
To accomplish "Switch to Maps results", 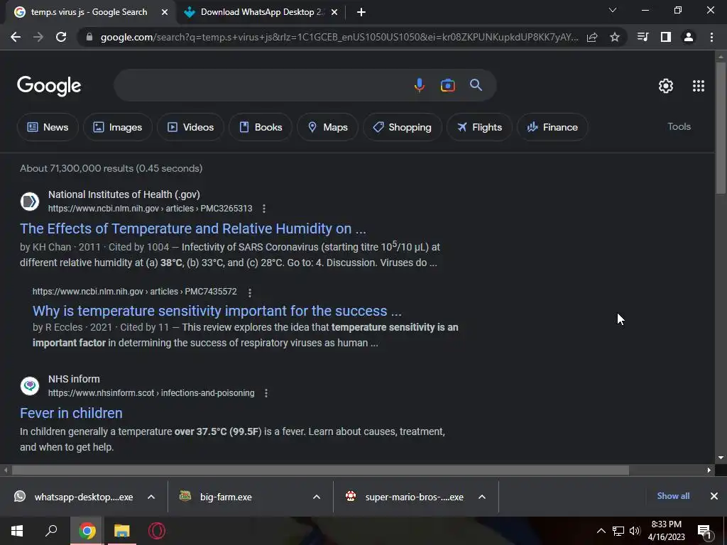I will 327,127.
